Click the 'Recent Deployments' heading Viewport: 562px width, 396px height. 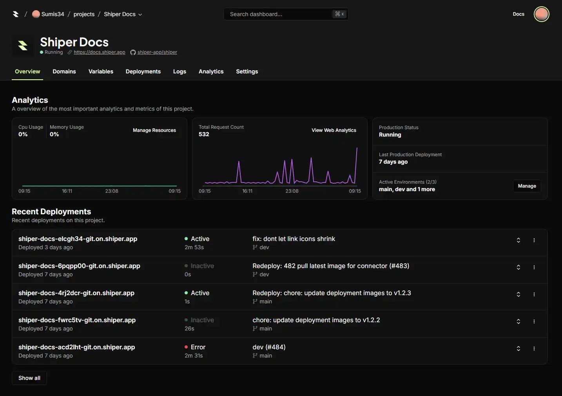[x=51, y=212]
